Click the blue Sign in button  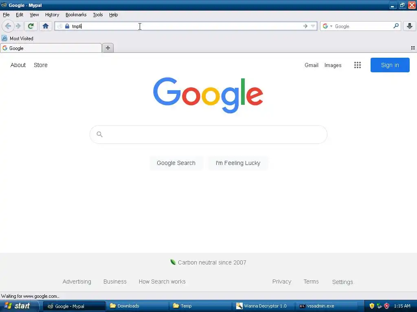click(x=390, y=65)
